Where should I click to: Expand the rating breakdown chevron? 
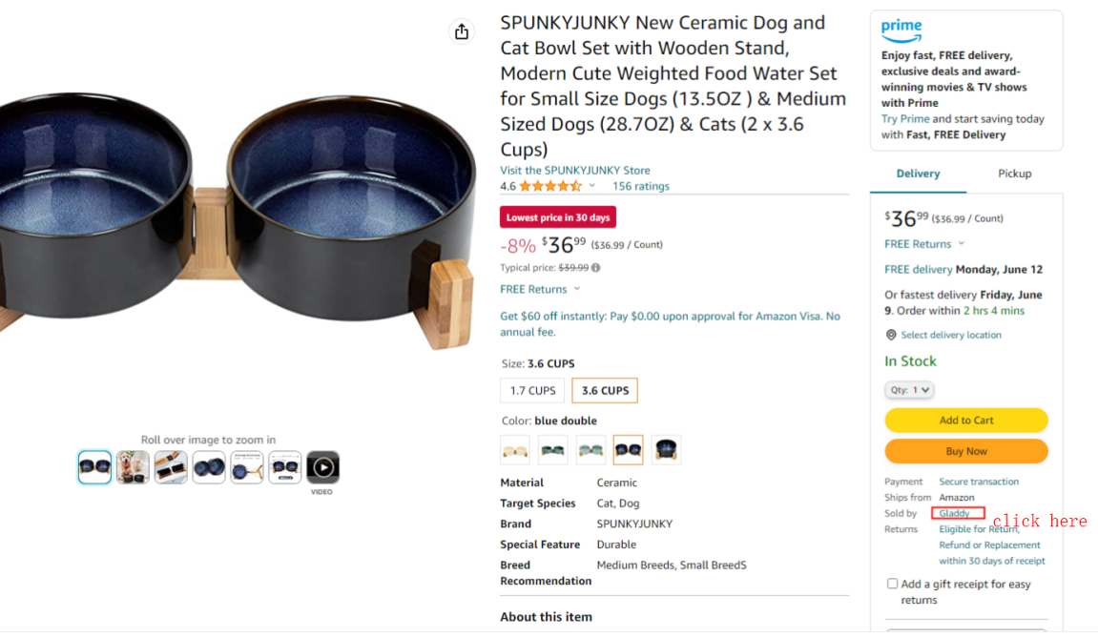pyautogui.click(x=592, y=186)
